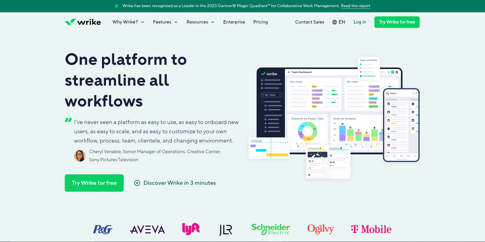Click the 'One platform to streamline all workflows' heading
Screen dimensions: 485x242
pyautogui.click(x=126, y=80)
